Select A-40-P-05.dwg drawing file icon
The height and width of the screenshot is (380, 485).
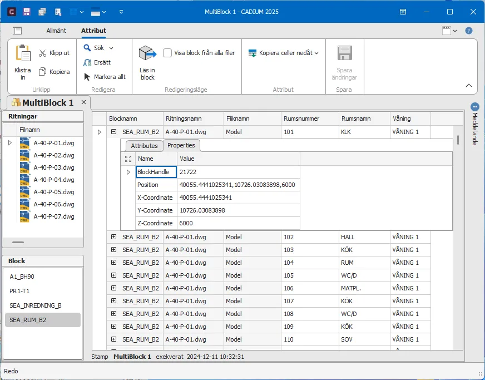coord(24,192)
